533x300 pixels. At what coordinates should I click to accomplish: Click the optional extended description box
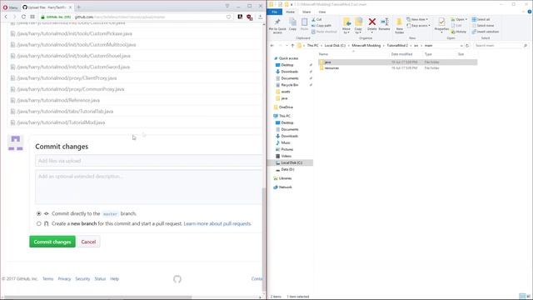(148, 187)
